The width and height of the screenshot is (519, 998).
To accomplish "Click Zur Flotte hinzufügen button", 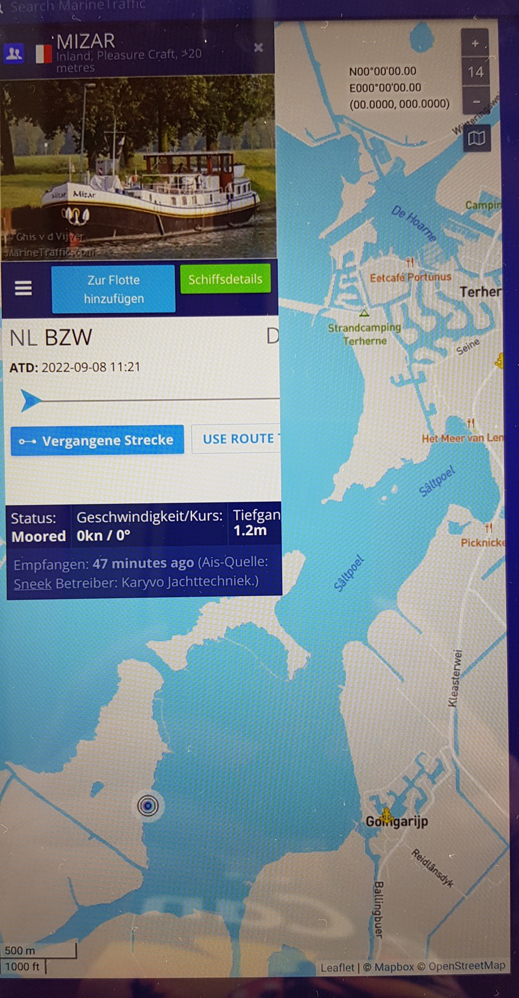I will [x=114, y=289].
